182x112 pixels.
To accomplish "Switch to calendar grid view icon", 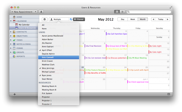I will coord(117,12).
